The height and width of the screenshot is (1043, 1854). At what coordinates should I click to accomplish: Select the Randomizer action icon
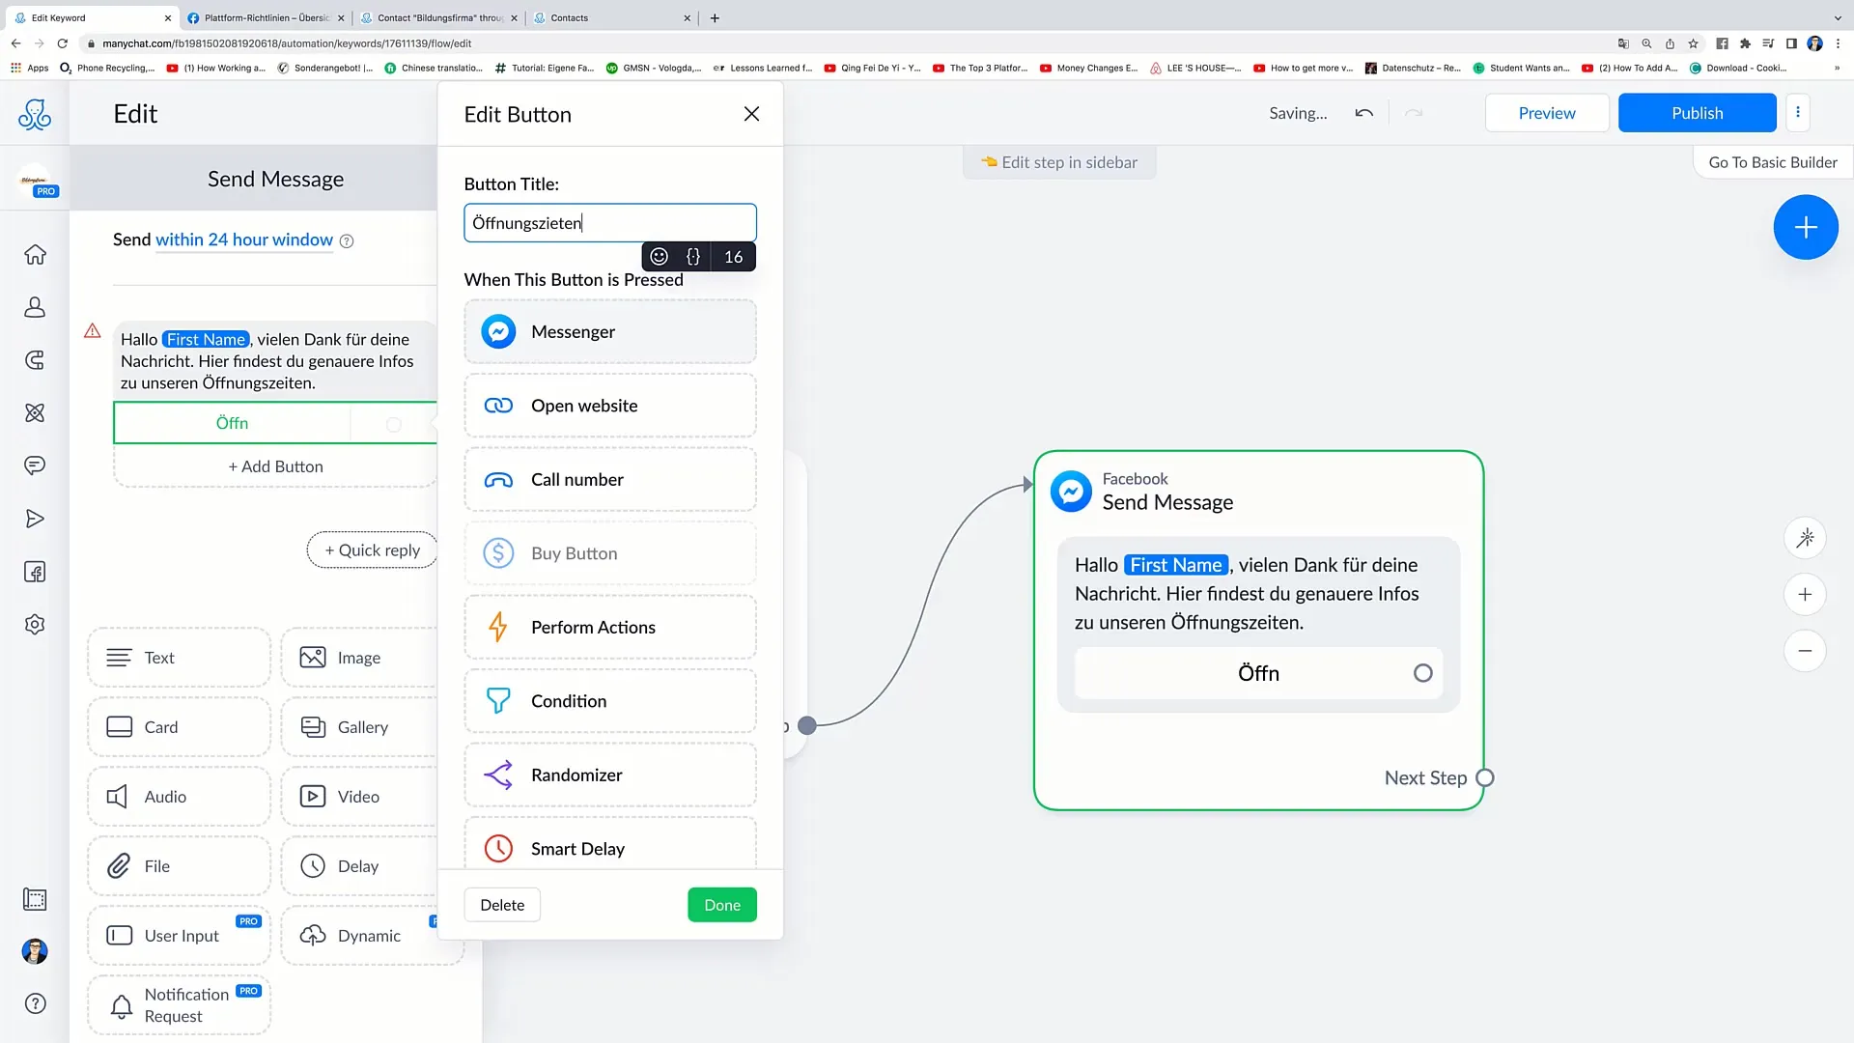pyautogui.click(x=498, y=775)
